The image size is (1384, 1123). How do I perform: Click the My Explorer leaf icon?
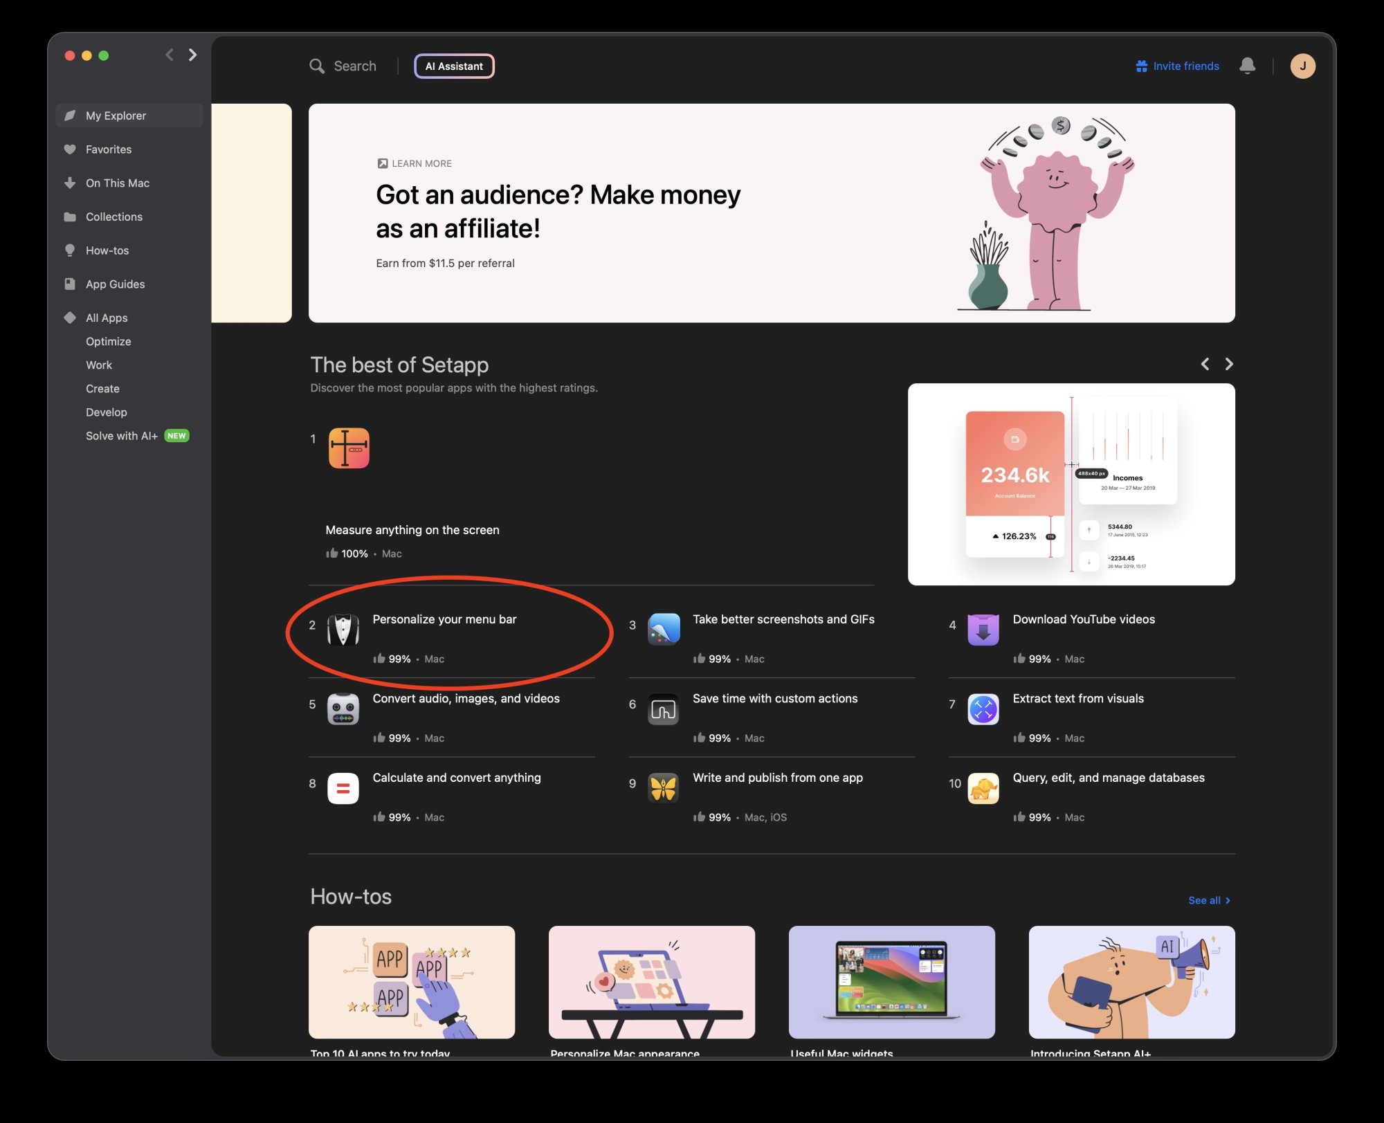point(70,116)
